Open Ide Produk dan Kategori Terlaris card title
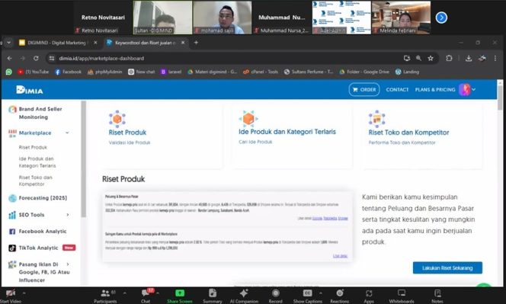 pos(287,132)
